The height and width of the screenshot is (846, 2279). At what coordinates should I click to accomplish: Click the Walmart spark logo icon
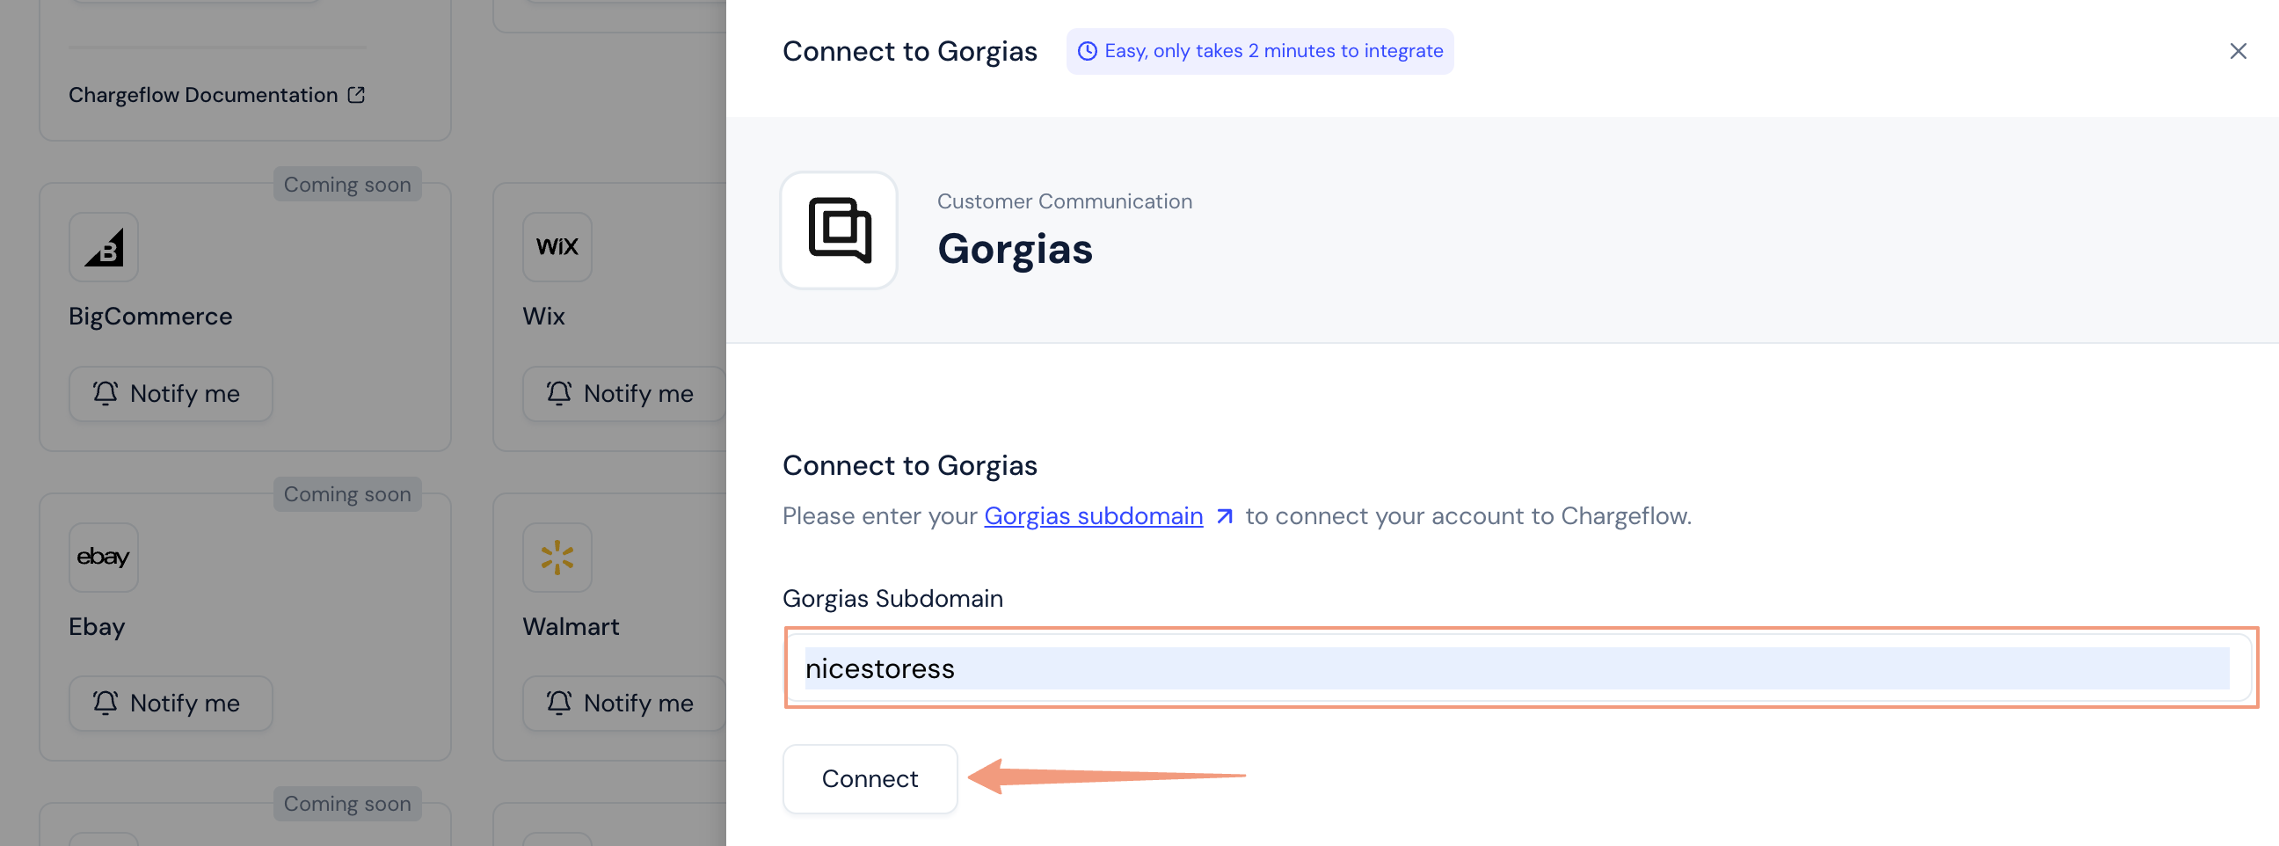pos(557,557)
